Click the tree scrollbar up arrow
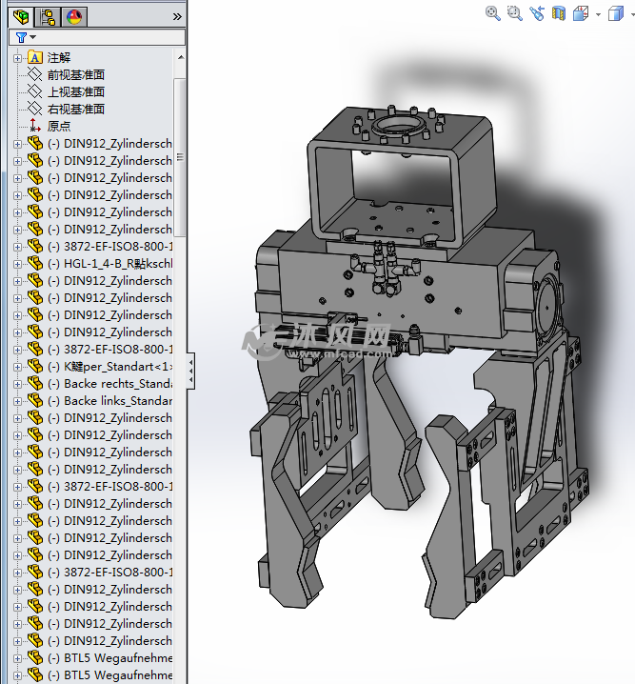The height and width of the screenshot is (684, 635). [180, 57]
